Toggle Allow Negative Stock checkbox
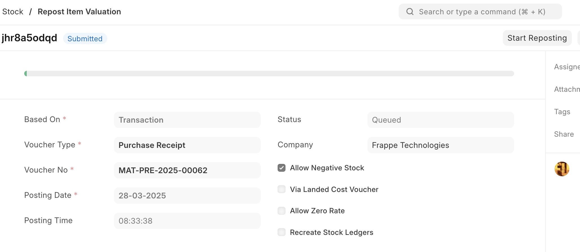580x252 pixels. [282, 168]
